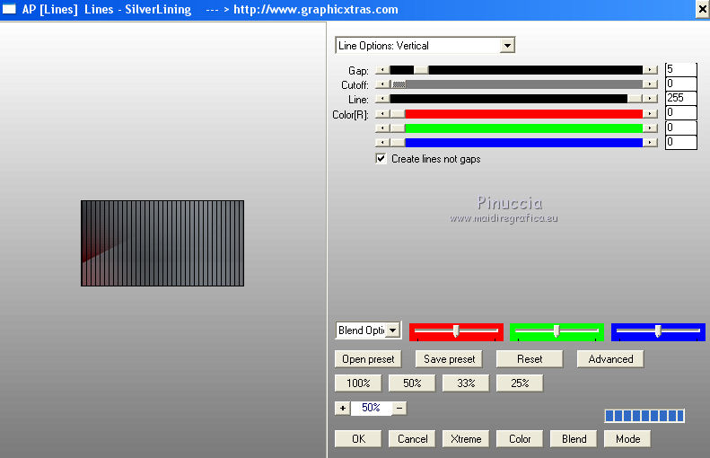
Task: Click the Cutoff value input field
Action: (680, 84)
